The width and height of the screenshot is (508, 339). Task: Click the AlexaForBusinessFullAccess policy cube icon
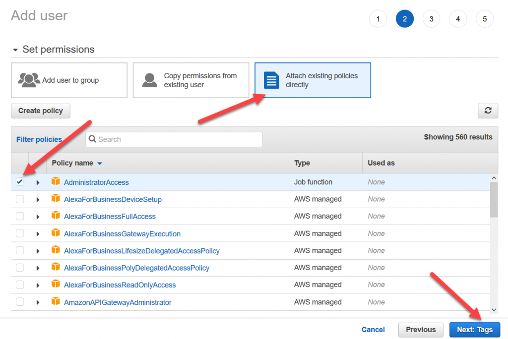click(x=56, y=216)
